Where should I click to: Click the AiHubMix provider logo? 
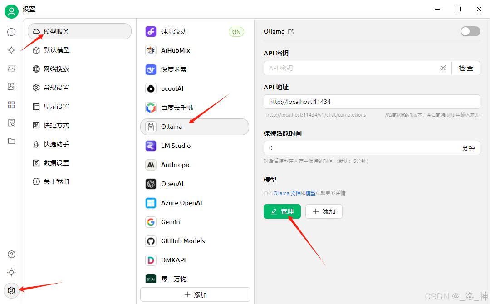pos(151,51)
